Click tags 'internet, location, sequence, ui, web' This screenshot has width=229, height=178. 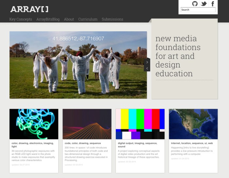click(192, 143)
